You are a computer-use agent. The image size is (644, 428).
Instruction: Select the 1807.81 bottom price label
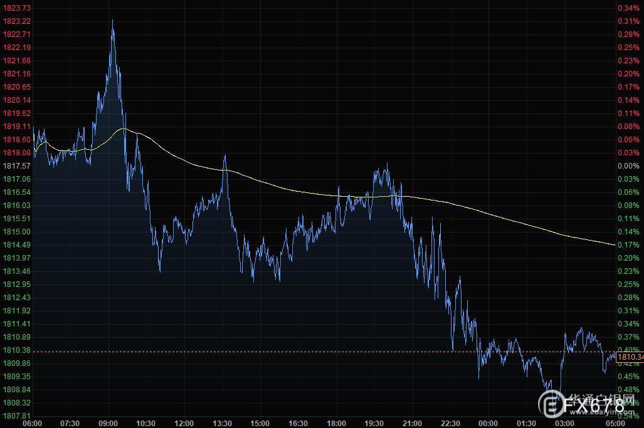(17, 416)
